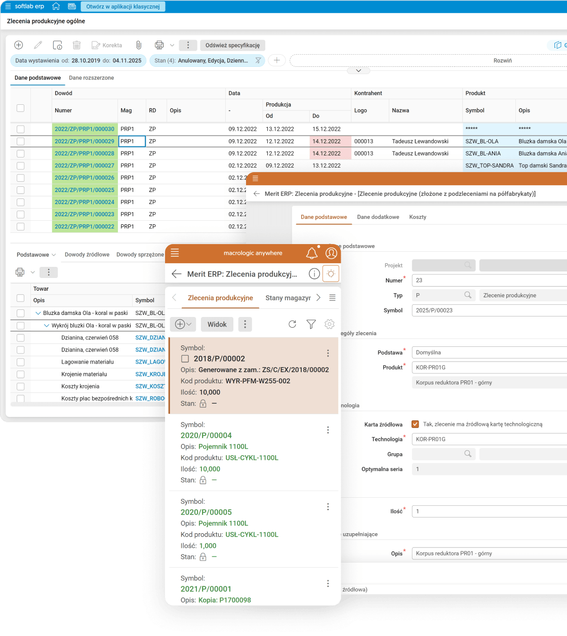567x636 pixels.
Task: Uncheck the Karta źródłowa checkbox
Action: pos(415,424)
